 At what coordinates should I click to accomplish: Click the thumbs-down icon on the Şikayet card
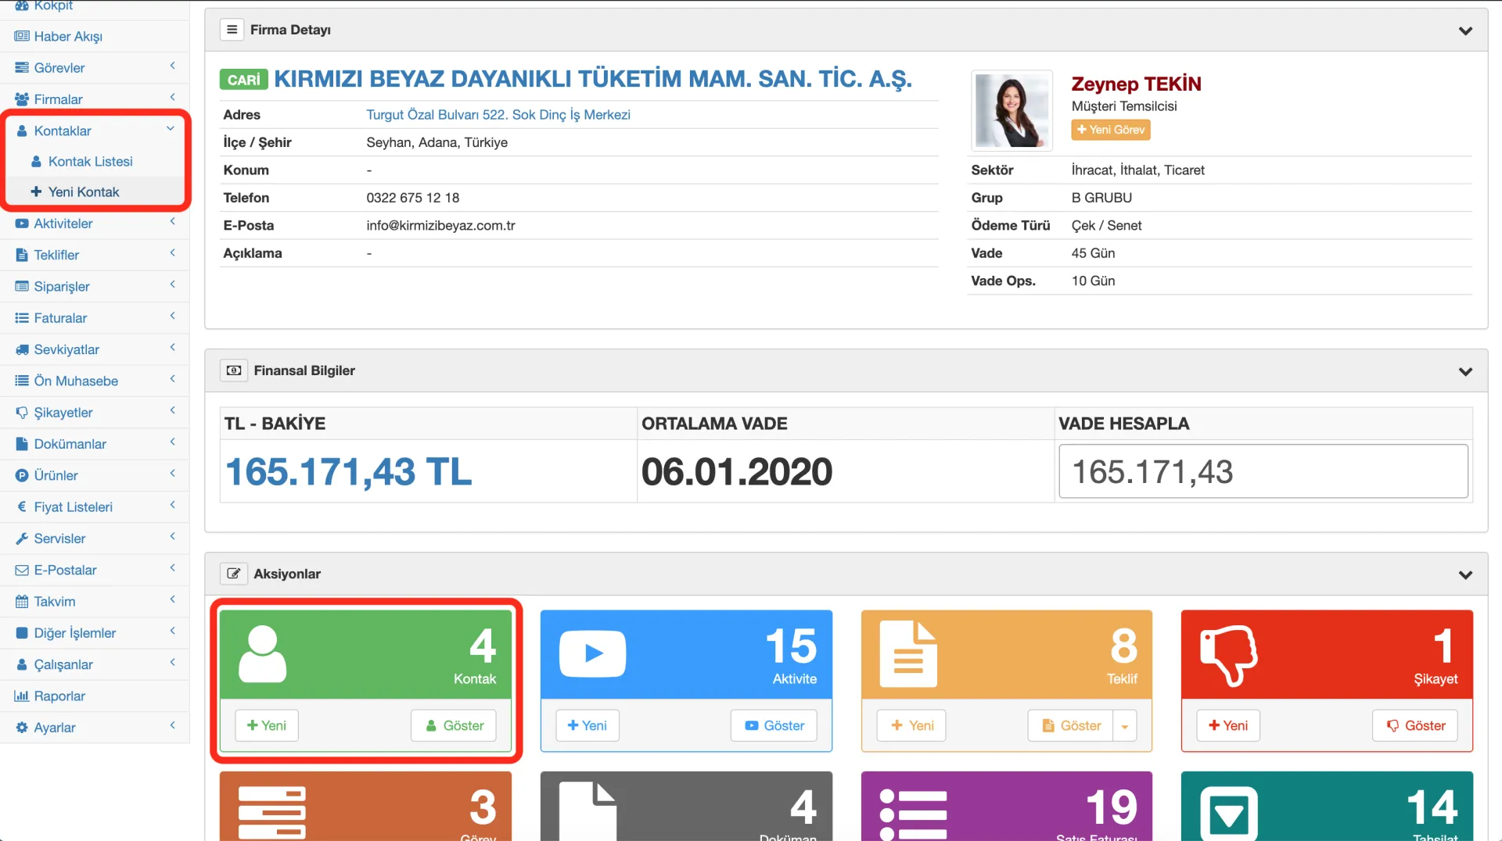tap(1231, 653)
